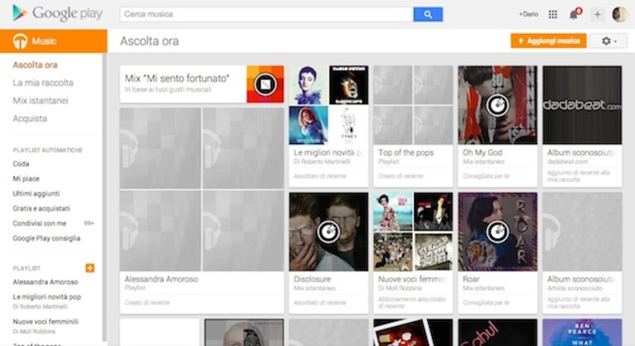The height and width of the screenshot is (346, 635).
Task: Open Mix istantanei section
Action: click(41, 100)
